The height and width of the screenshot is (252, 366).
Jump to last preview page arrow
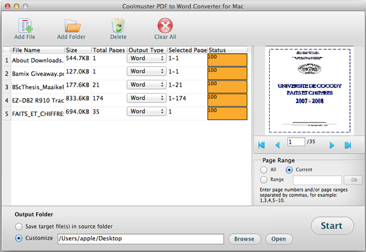pyautogui.click(x=348, y=145)
